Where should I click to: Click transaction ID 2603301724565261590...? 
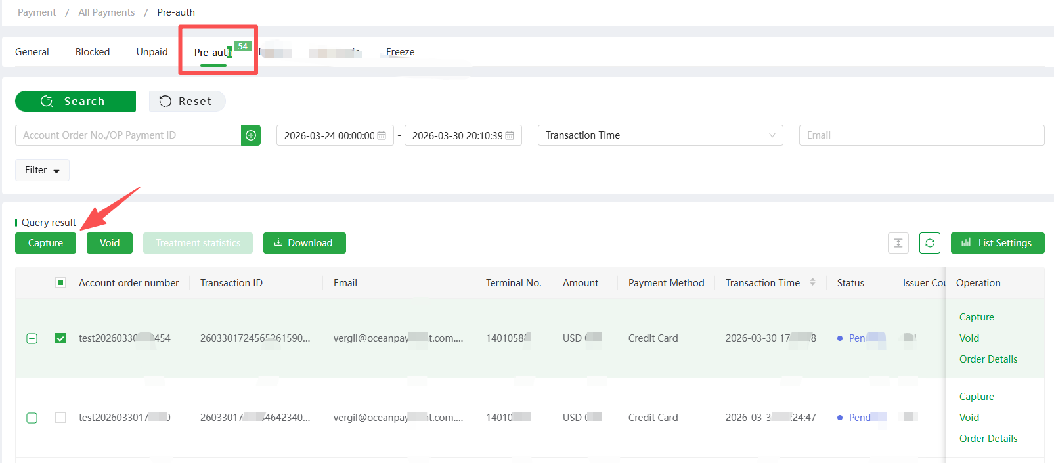coord(255,338)
